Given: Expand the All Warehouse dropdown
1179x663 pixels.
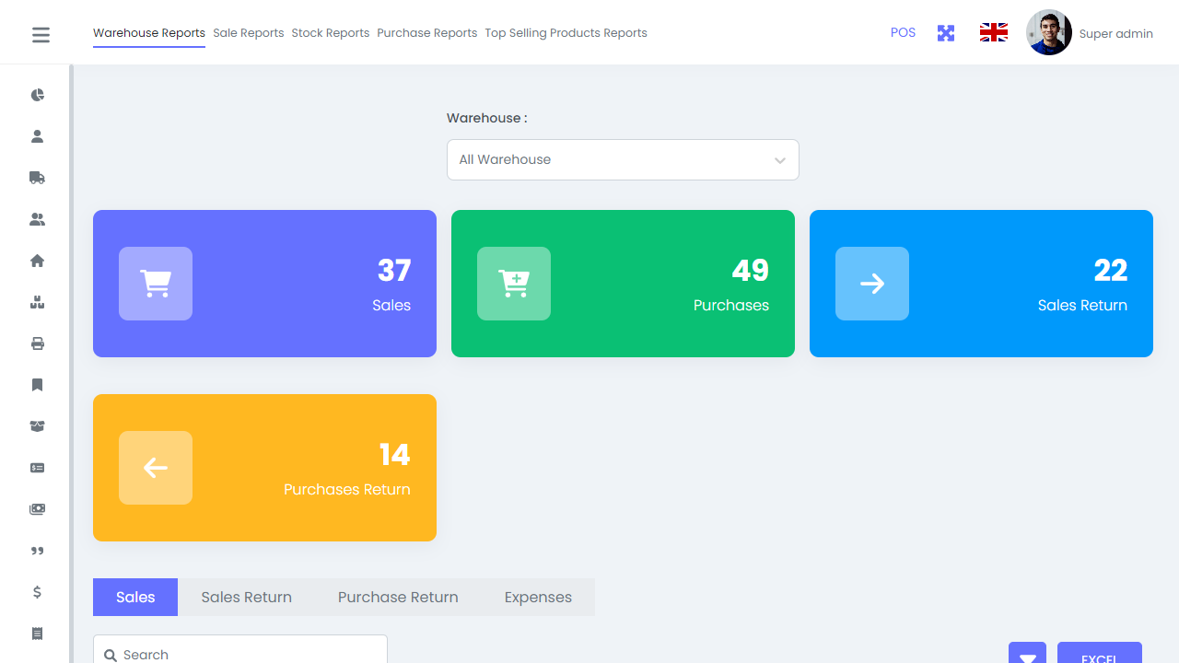Looking at the screenshot, I should [623, 159].
